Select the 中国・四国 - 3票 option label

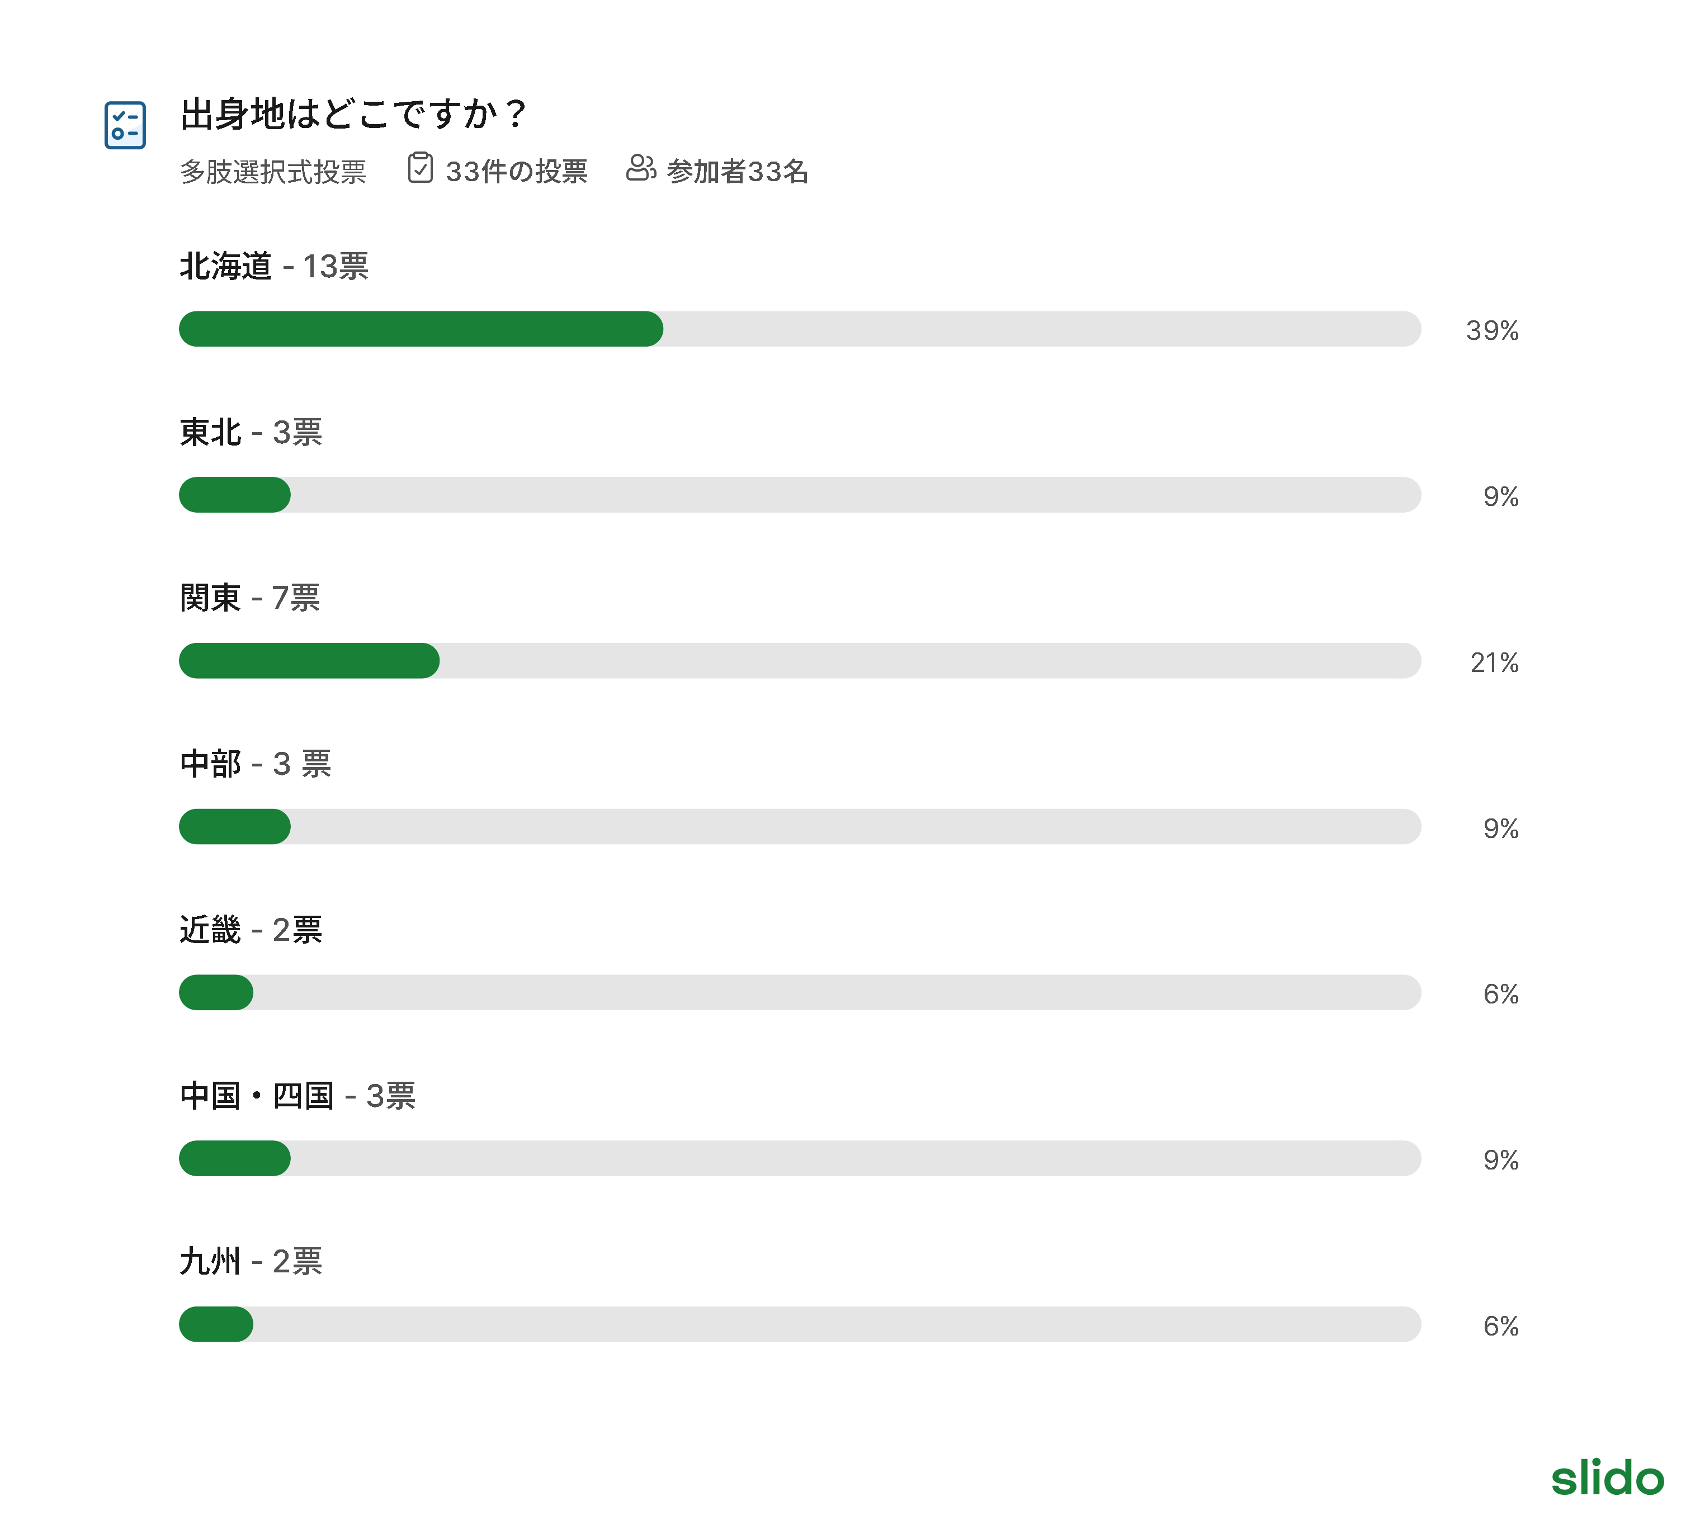click(x=297, y=1096)
